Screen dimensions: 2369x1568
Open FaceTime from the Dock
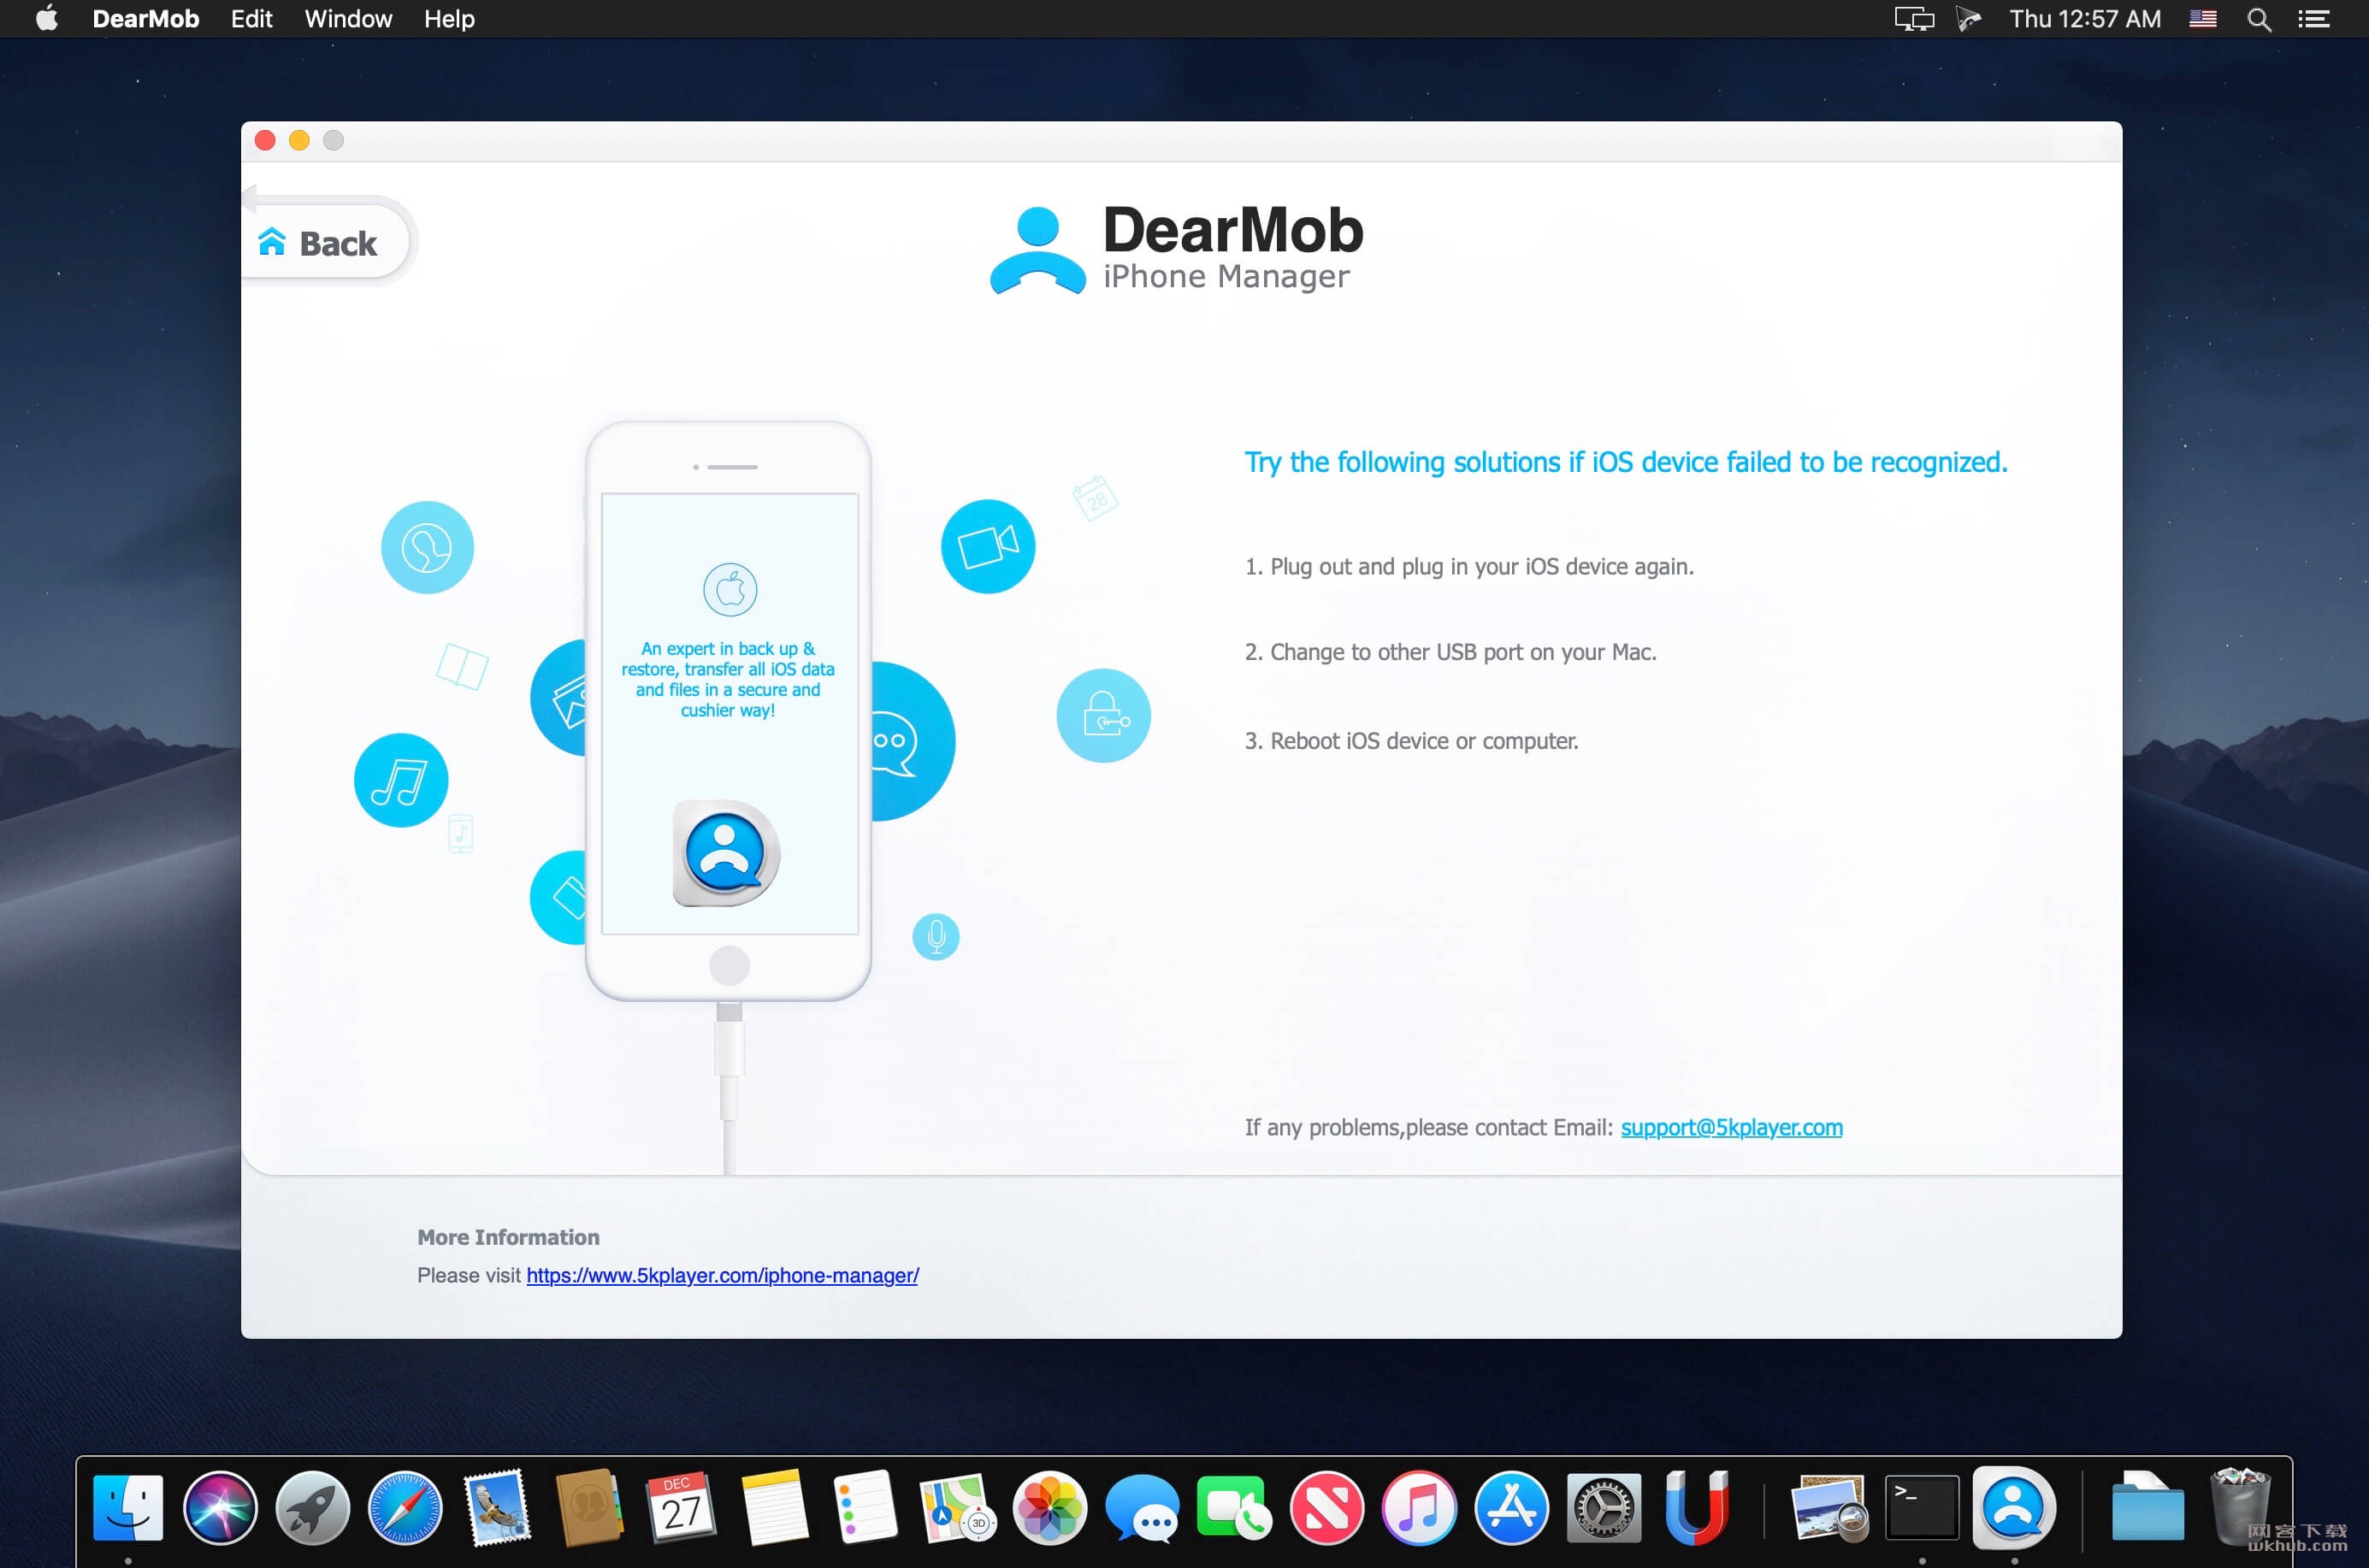point(1233,1507)
